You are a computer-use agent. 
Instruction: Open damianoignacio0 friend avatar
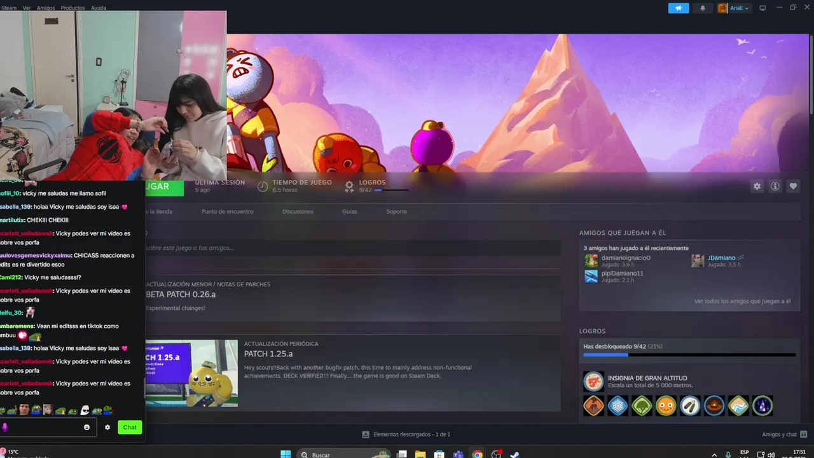pyautogui.click(x=591, y=261)
